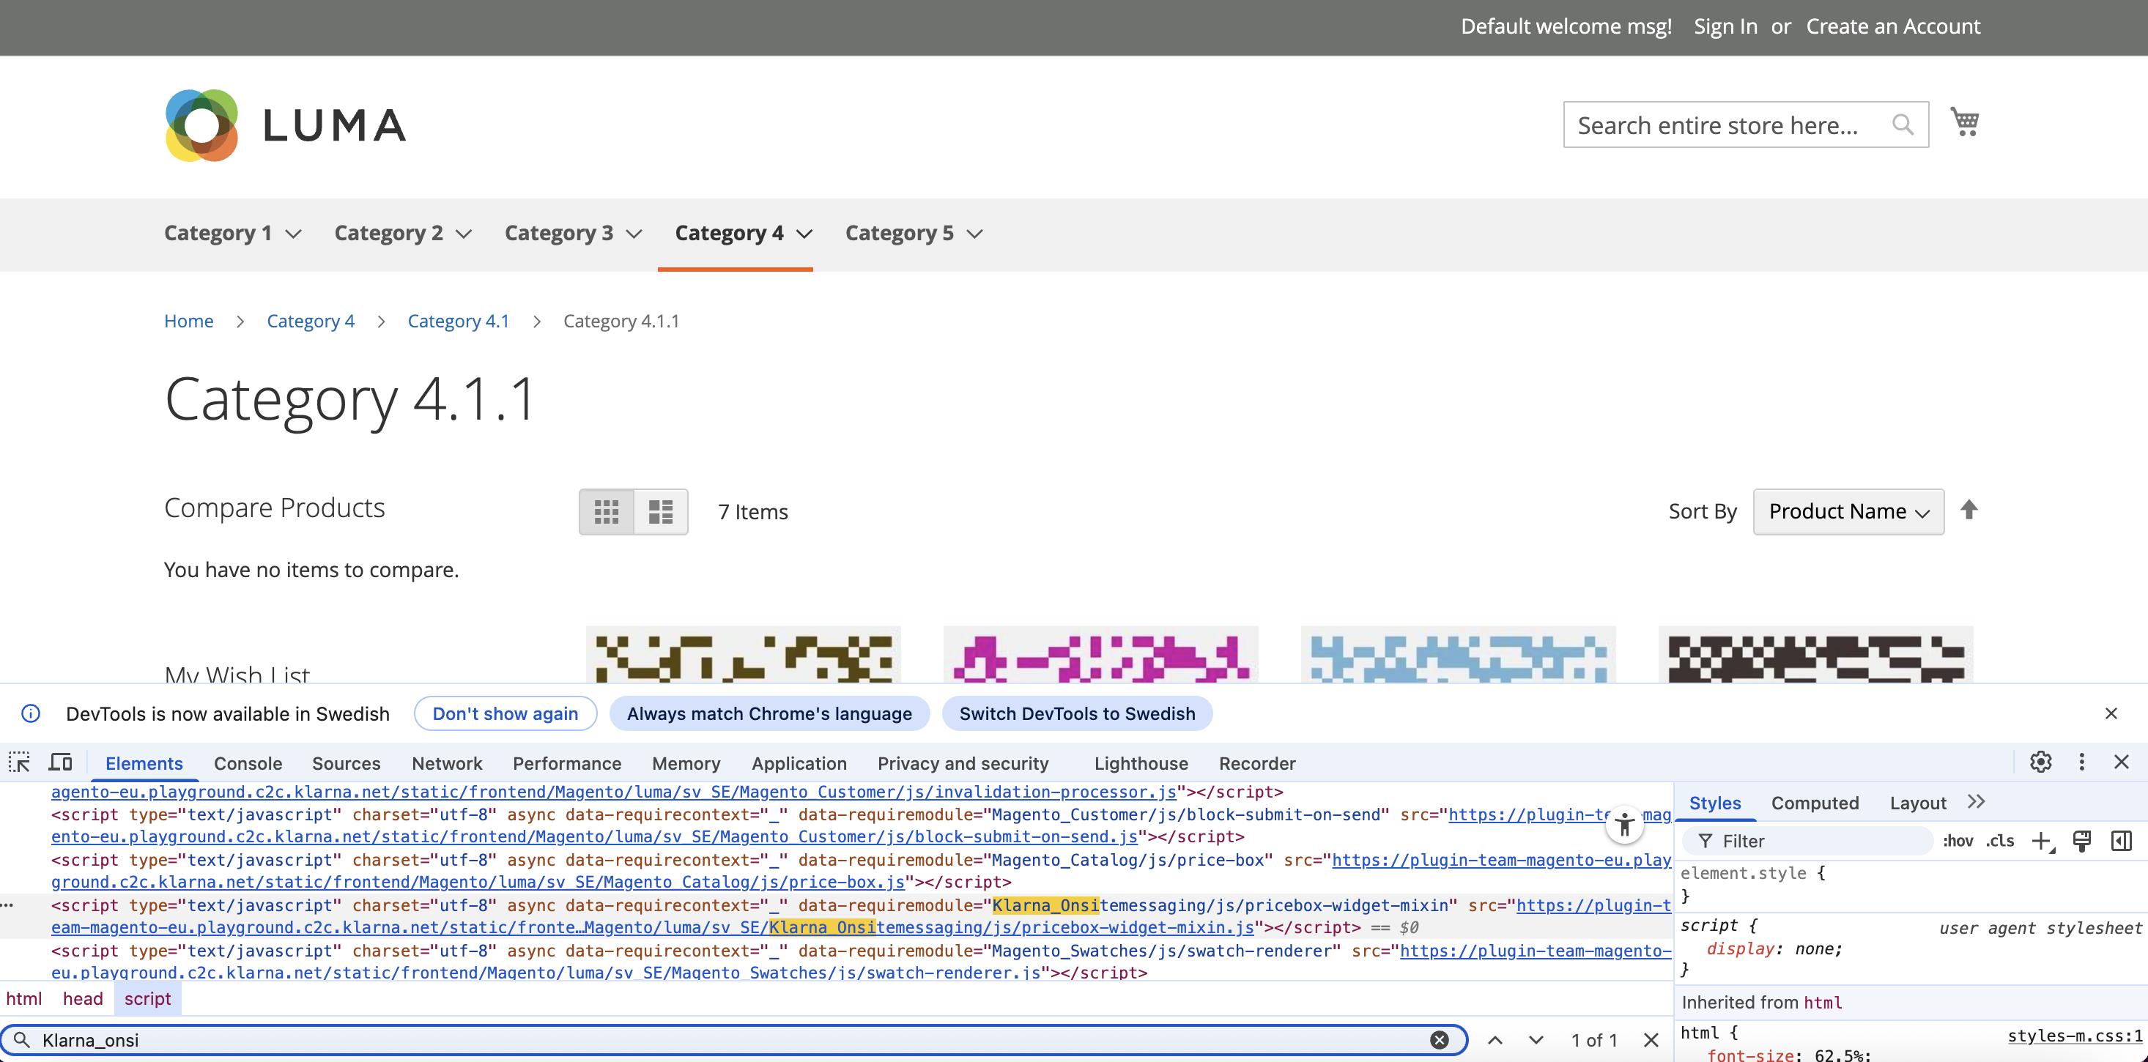
Task: Select the Computed pane tab
Action: 1815,803
